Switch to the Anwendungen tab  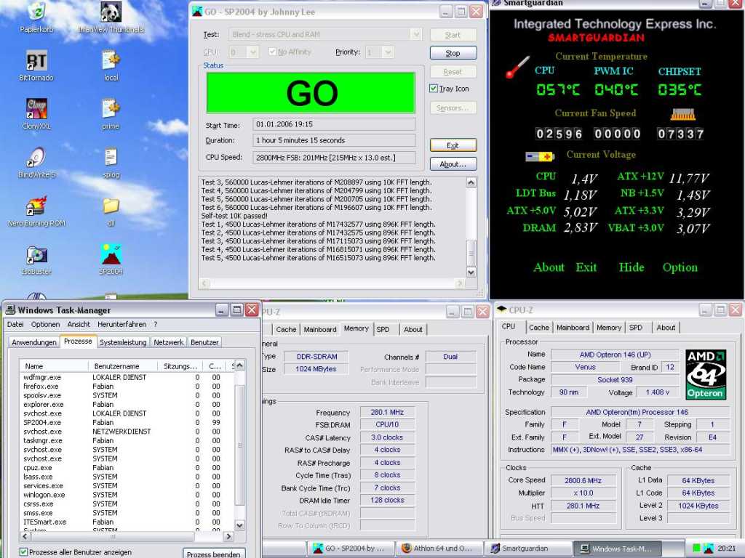tap(34, 342)
